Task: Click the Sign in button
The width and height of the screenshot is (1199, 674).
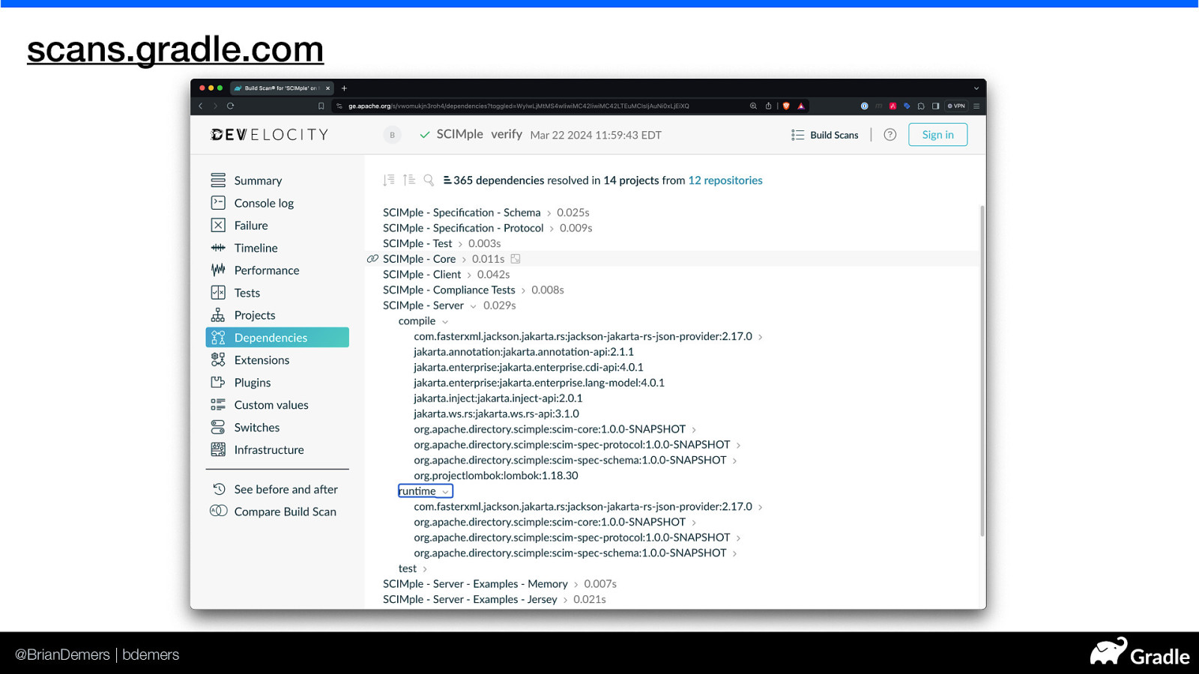Action: tap(937, 135)
